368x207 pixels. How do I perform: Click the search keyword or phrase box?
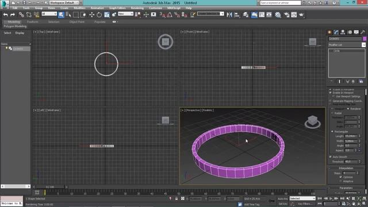280,3
